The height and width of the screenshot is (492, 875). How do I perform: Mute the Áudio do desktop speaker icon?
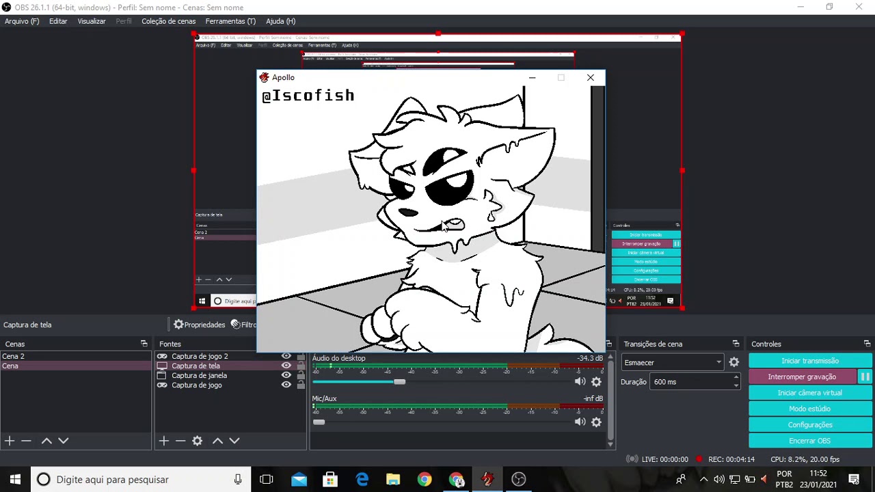pyautogui.click(x=580, y=382)
